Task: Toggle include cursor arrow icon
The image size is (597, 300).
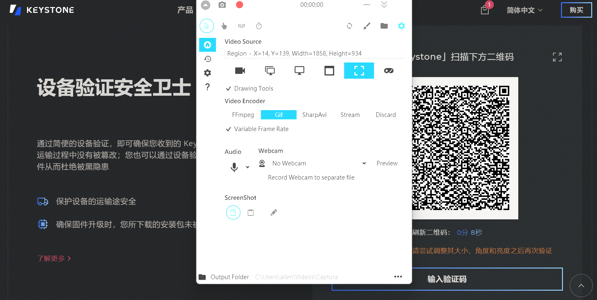Action: [207, 26]
